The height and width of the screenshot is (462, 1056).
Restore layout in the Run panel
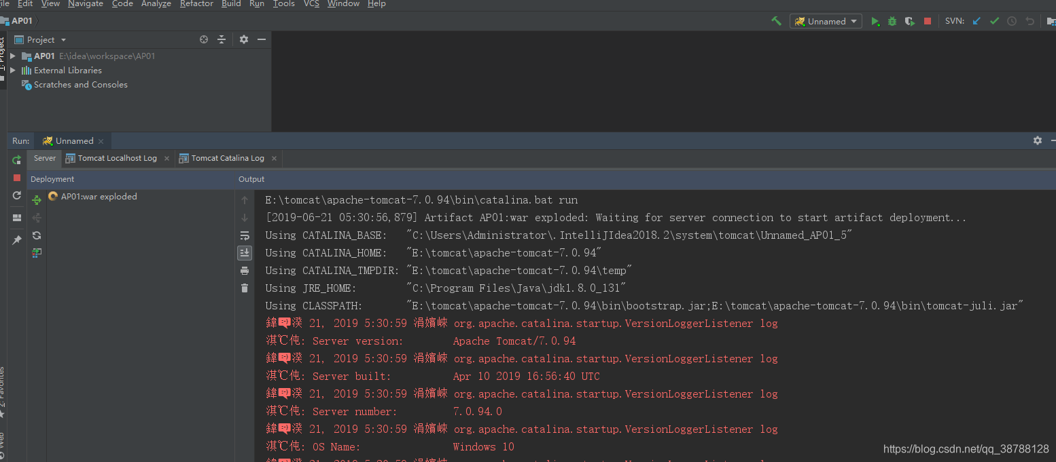point(17,218)
